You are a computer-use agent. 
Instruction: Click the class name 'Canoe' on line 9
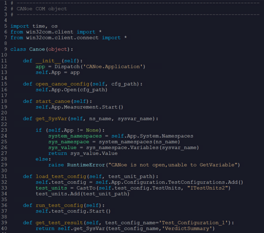pos(37,49)
